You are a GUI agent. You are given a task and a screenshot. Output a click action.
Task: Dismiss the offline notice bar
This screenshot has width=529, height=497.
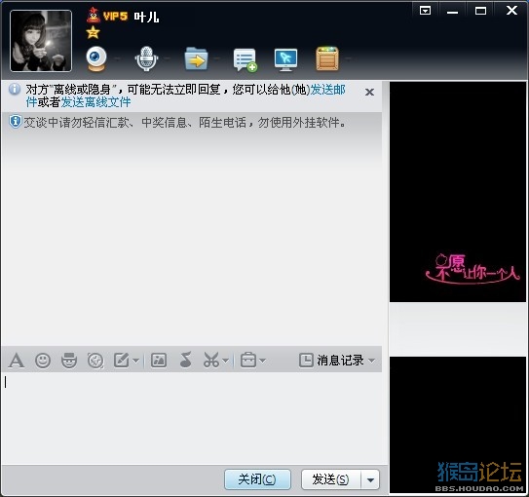point(370,93)
